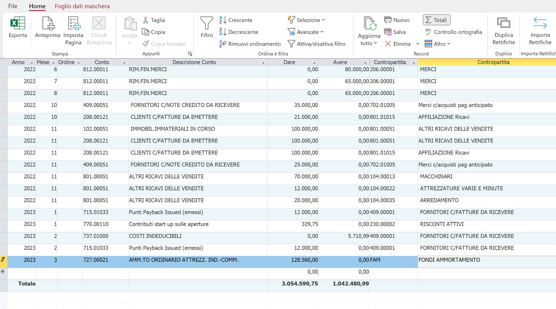Click Copia formato brush
The image size is (556, 309).
pos(164,44)
